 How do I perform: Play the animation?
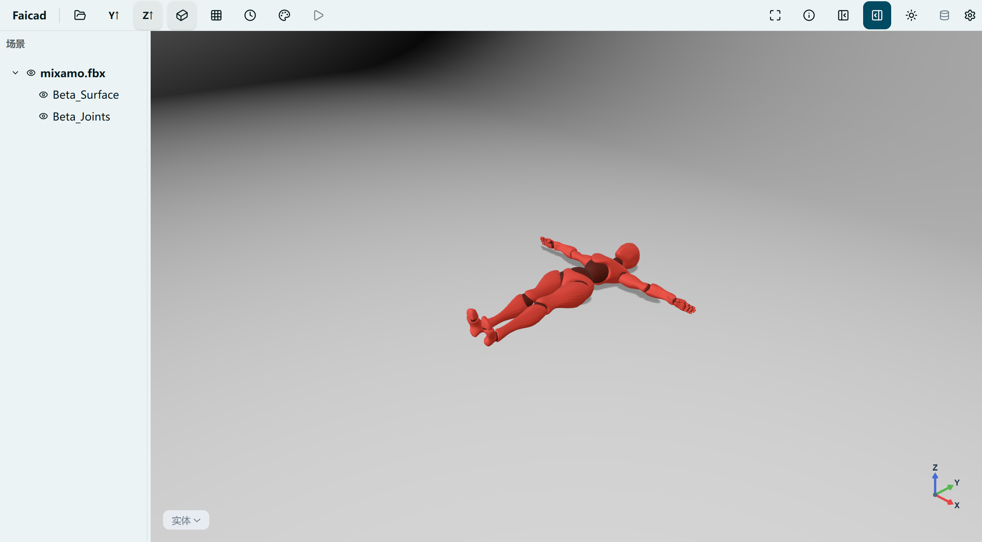[318, 15]
